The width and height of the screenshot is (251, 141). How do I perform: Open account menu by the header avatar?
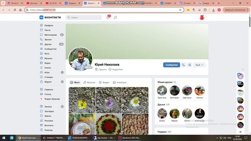tap(203, 17)
